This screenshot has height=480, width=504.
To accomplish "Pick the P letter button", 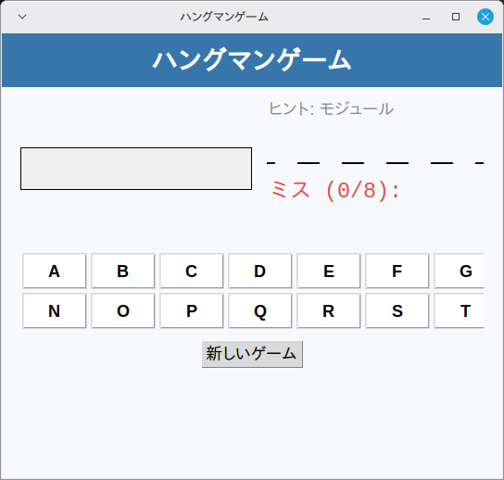I will [x=192, y=311].
